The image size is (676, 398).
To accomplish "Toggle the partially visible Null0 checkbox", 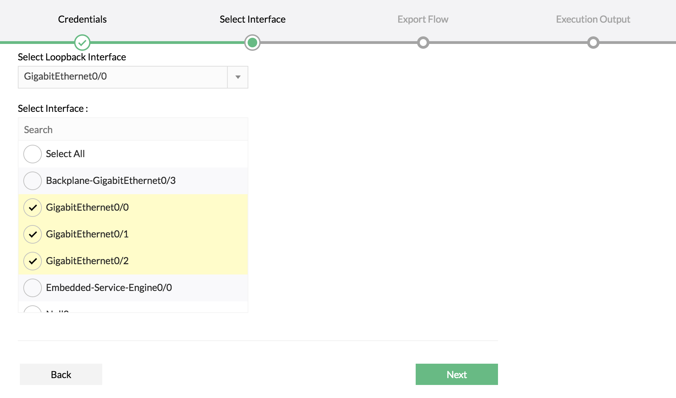I will point(33,309).
